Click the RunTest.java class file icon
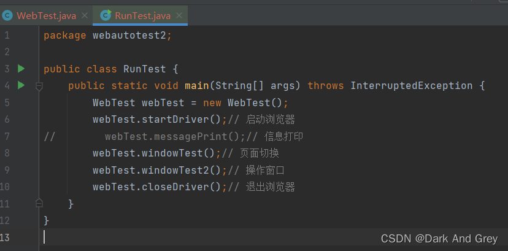The image size is (508, 251). [x=106, y=15]
